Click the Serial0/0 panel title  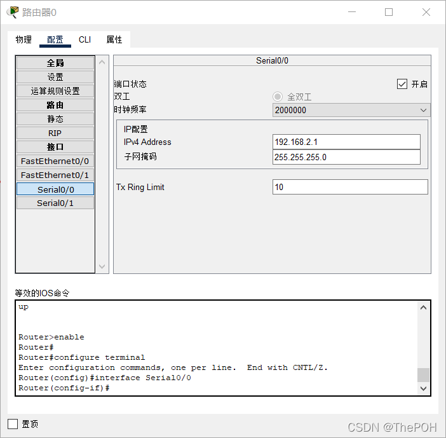(272, 60)
